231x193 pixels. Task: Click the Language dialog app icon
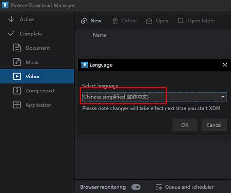85,65
